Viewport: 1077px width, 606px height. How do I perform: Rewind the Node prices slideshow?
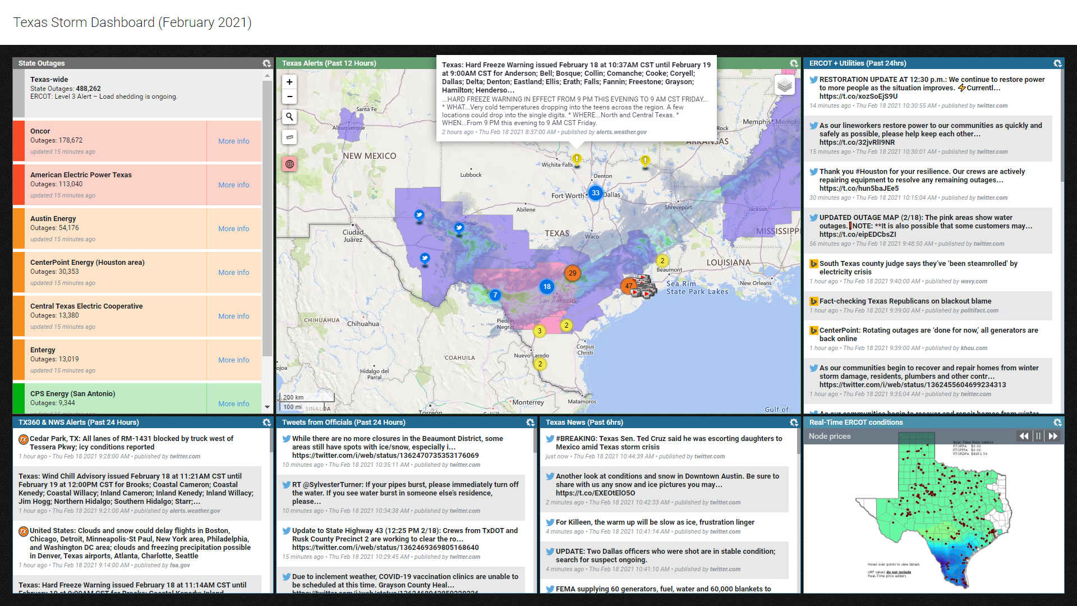click(1024, 436)
